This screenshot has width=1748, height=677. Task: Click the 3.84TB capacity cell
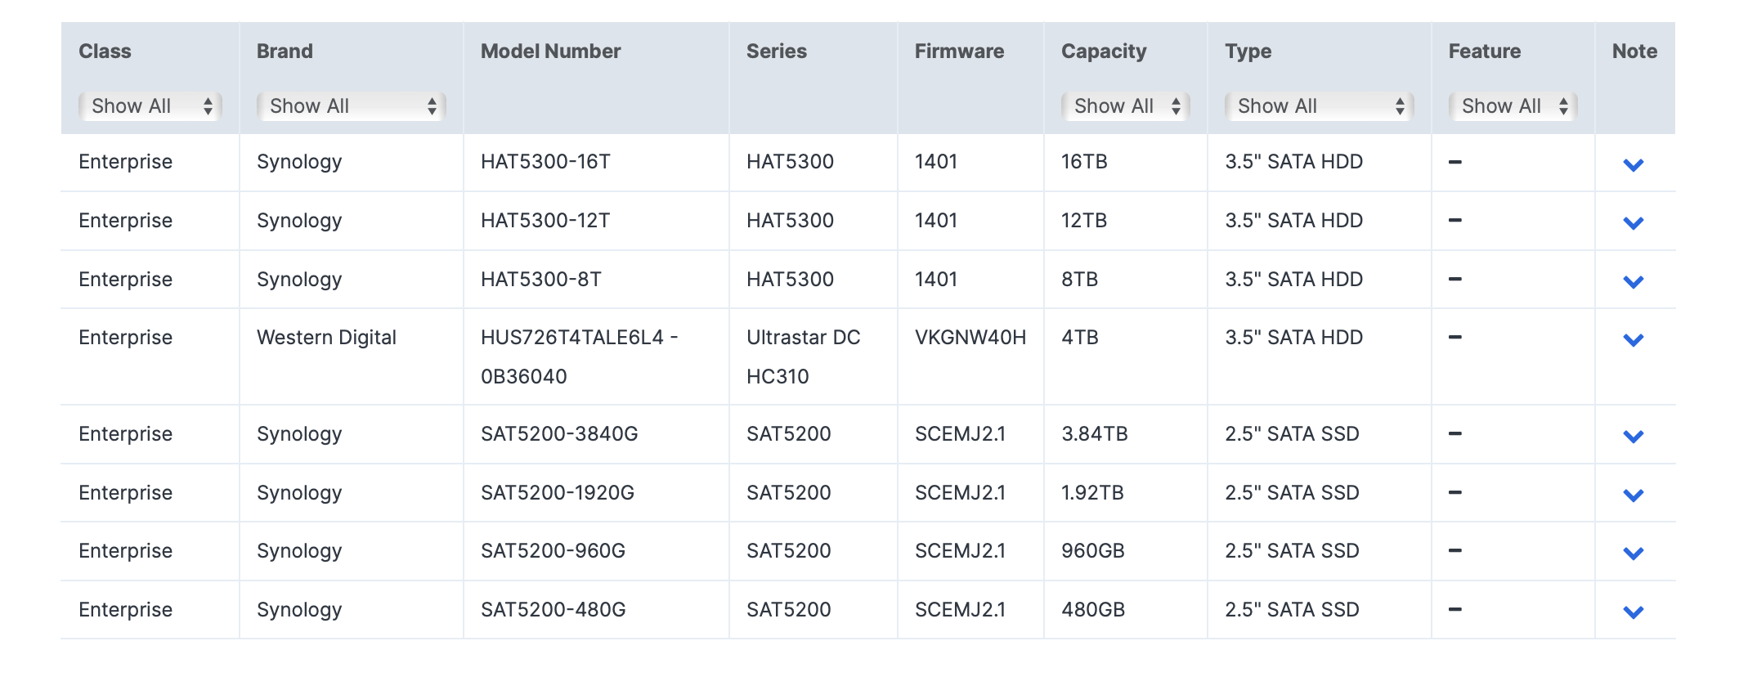pyautogui.click(x=1095, y=434)
